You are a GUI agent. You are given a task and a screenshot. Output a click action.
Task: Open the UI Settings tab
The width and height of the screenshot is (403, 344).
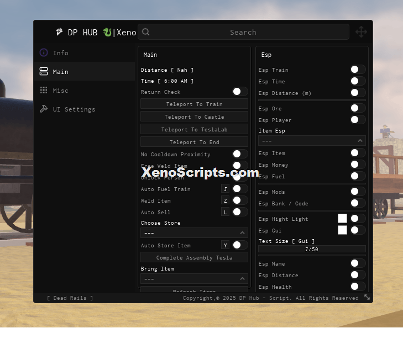tap(84, 109)
